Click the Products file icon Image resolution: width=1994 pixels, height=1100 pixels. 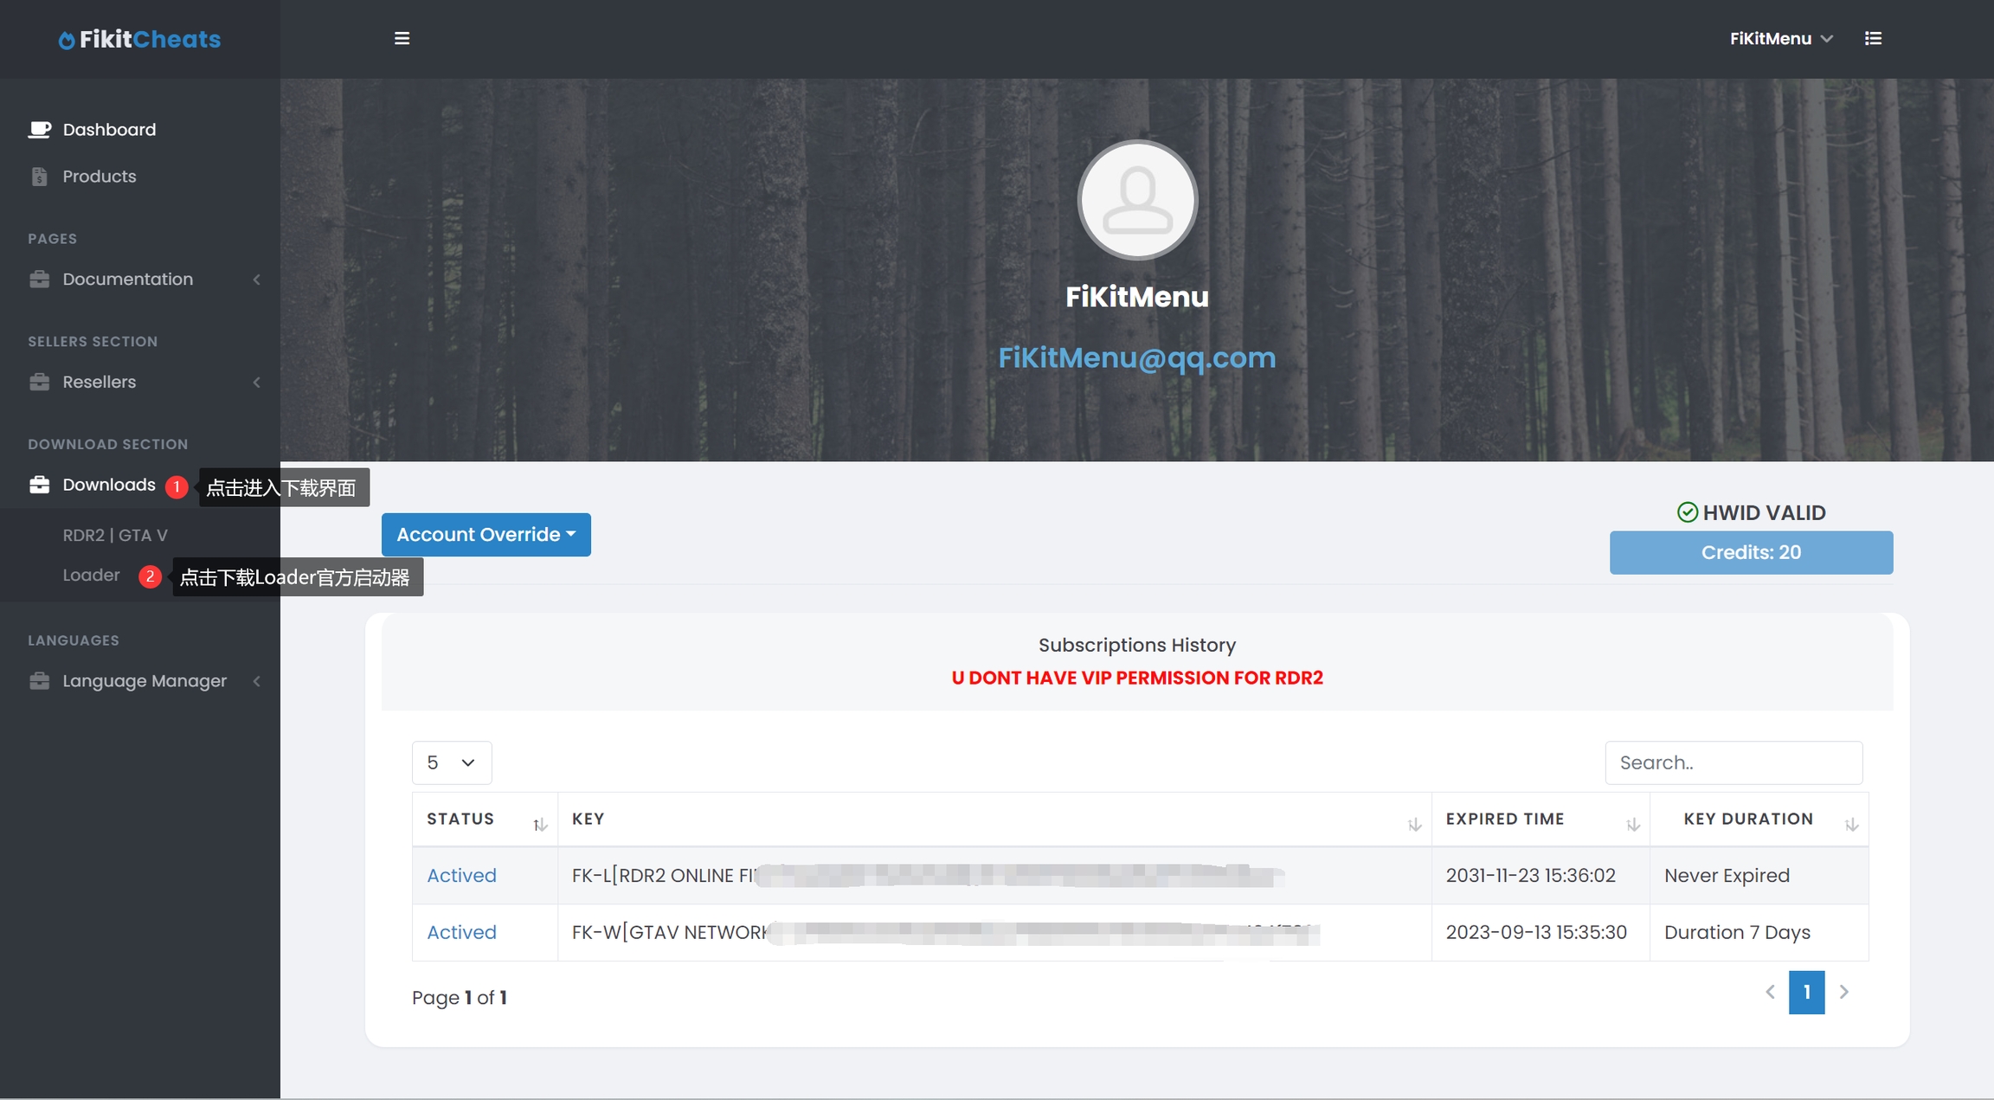(40, 177)
